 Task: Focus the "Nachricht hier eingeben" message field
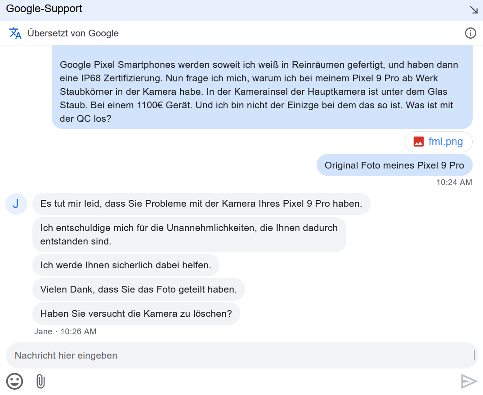click(238, 355)
